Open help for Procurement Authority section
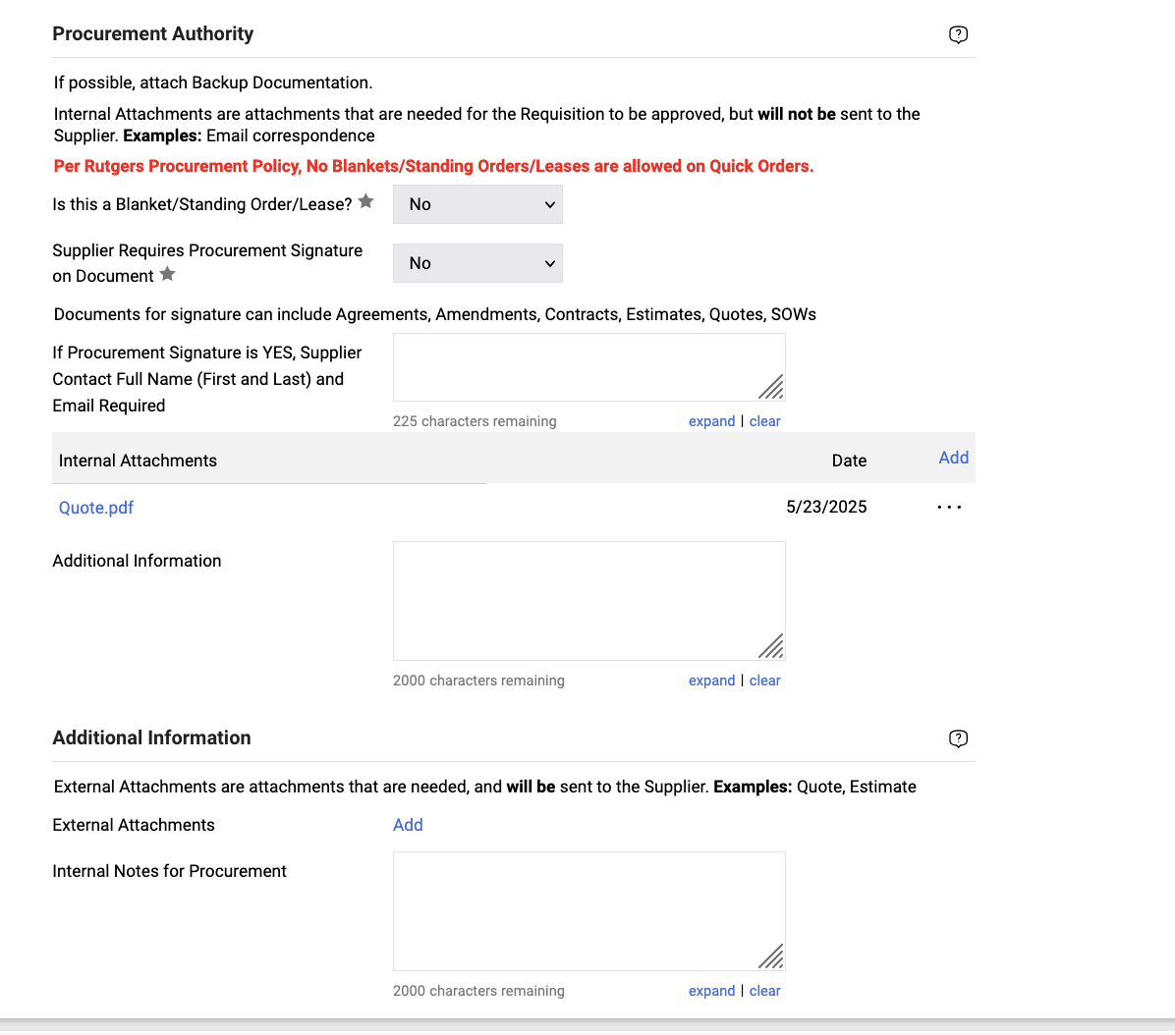The image size is (1175, 1035). [x=958, y=35]
